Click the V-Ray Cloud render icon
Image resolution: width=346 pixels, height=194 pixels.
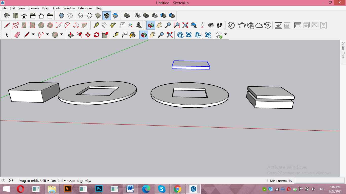click(x=259, y=25)
